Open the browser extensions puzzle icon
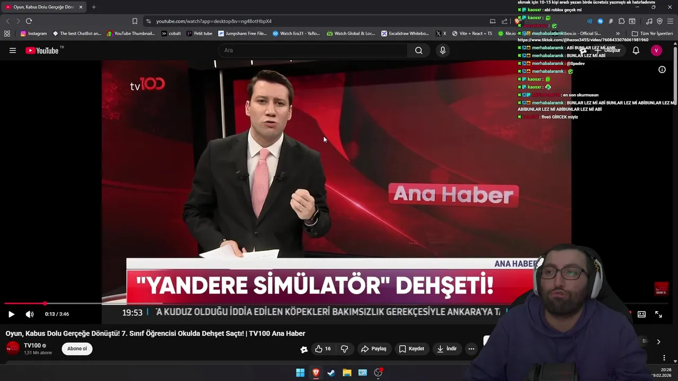678x381 pixels. point(621,21)
